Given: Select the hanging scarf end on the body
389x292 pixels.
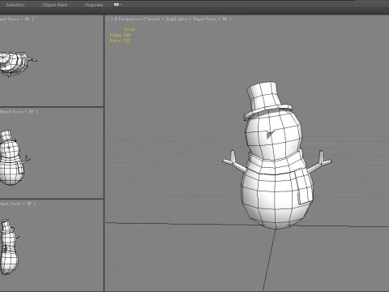Looking at the screenshot, I should pyautogui.click(x=304, y=187).
